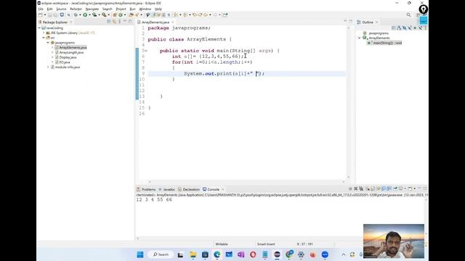Close the Console tab
465x261 pixels.
coord(223,189)
